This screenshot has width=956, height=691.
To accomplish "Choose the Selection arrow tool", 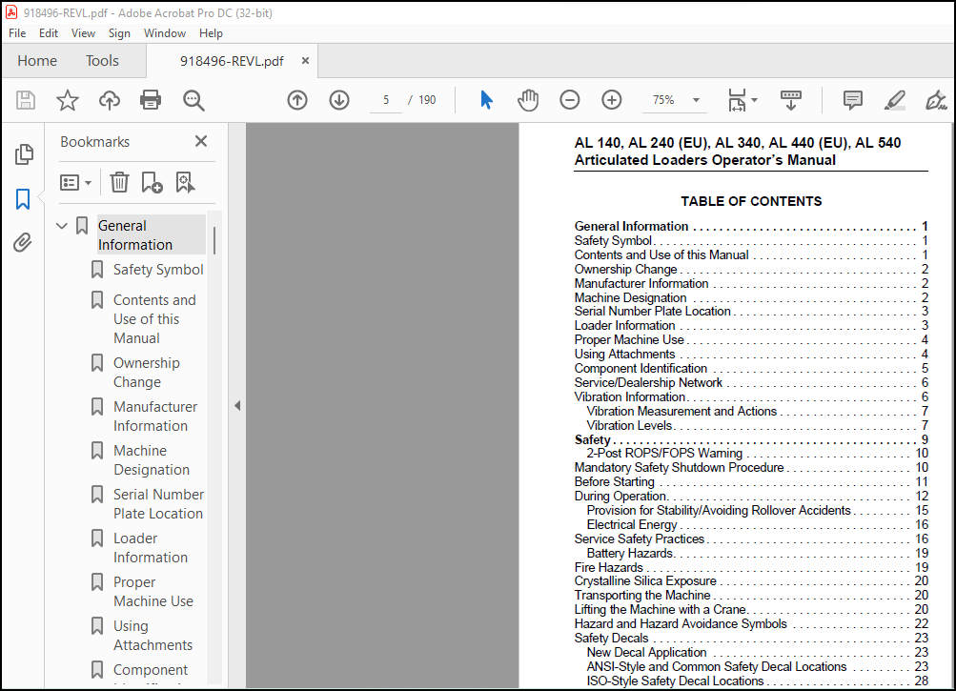I will [x=486, y=100].
